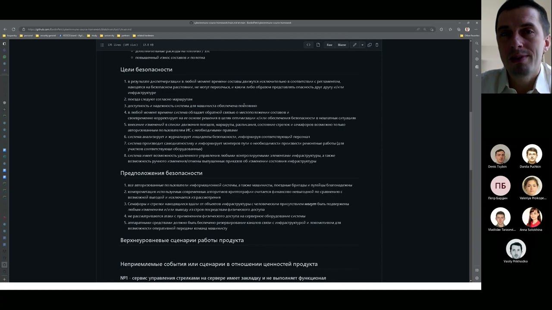Click the '№1 - сервис управления стрелками' subheading

(x=223, y=278)
